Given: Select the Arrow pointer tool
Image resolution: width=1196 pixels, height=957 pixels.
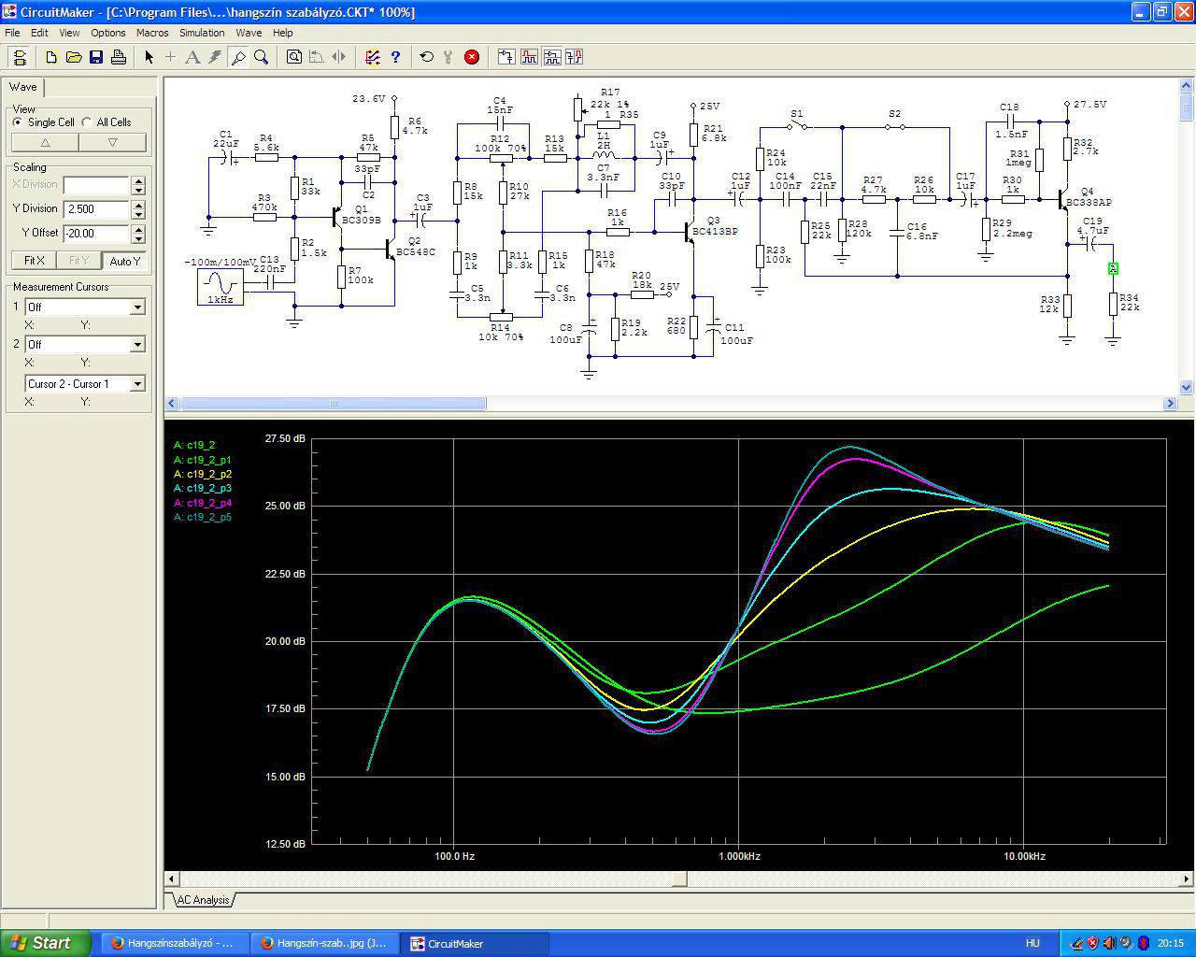Looking at the screenshot, I should click(149, 57).
